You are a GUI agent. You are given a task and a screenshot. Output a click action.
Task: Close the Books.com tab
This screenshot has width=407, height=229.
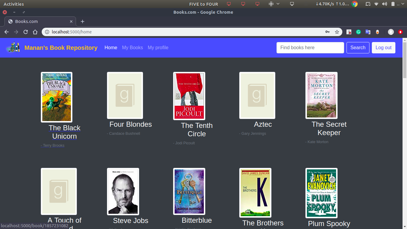[71, 21]
